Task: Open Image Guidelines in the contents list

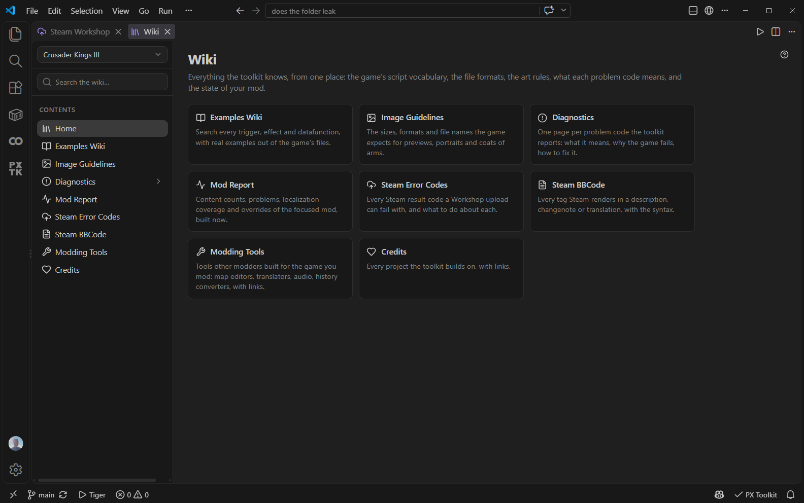Action: coord(103,164)
